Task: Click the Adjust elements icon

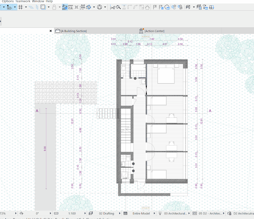Action: point(124,7)
